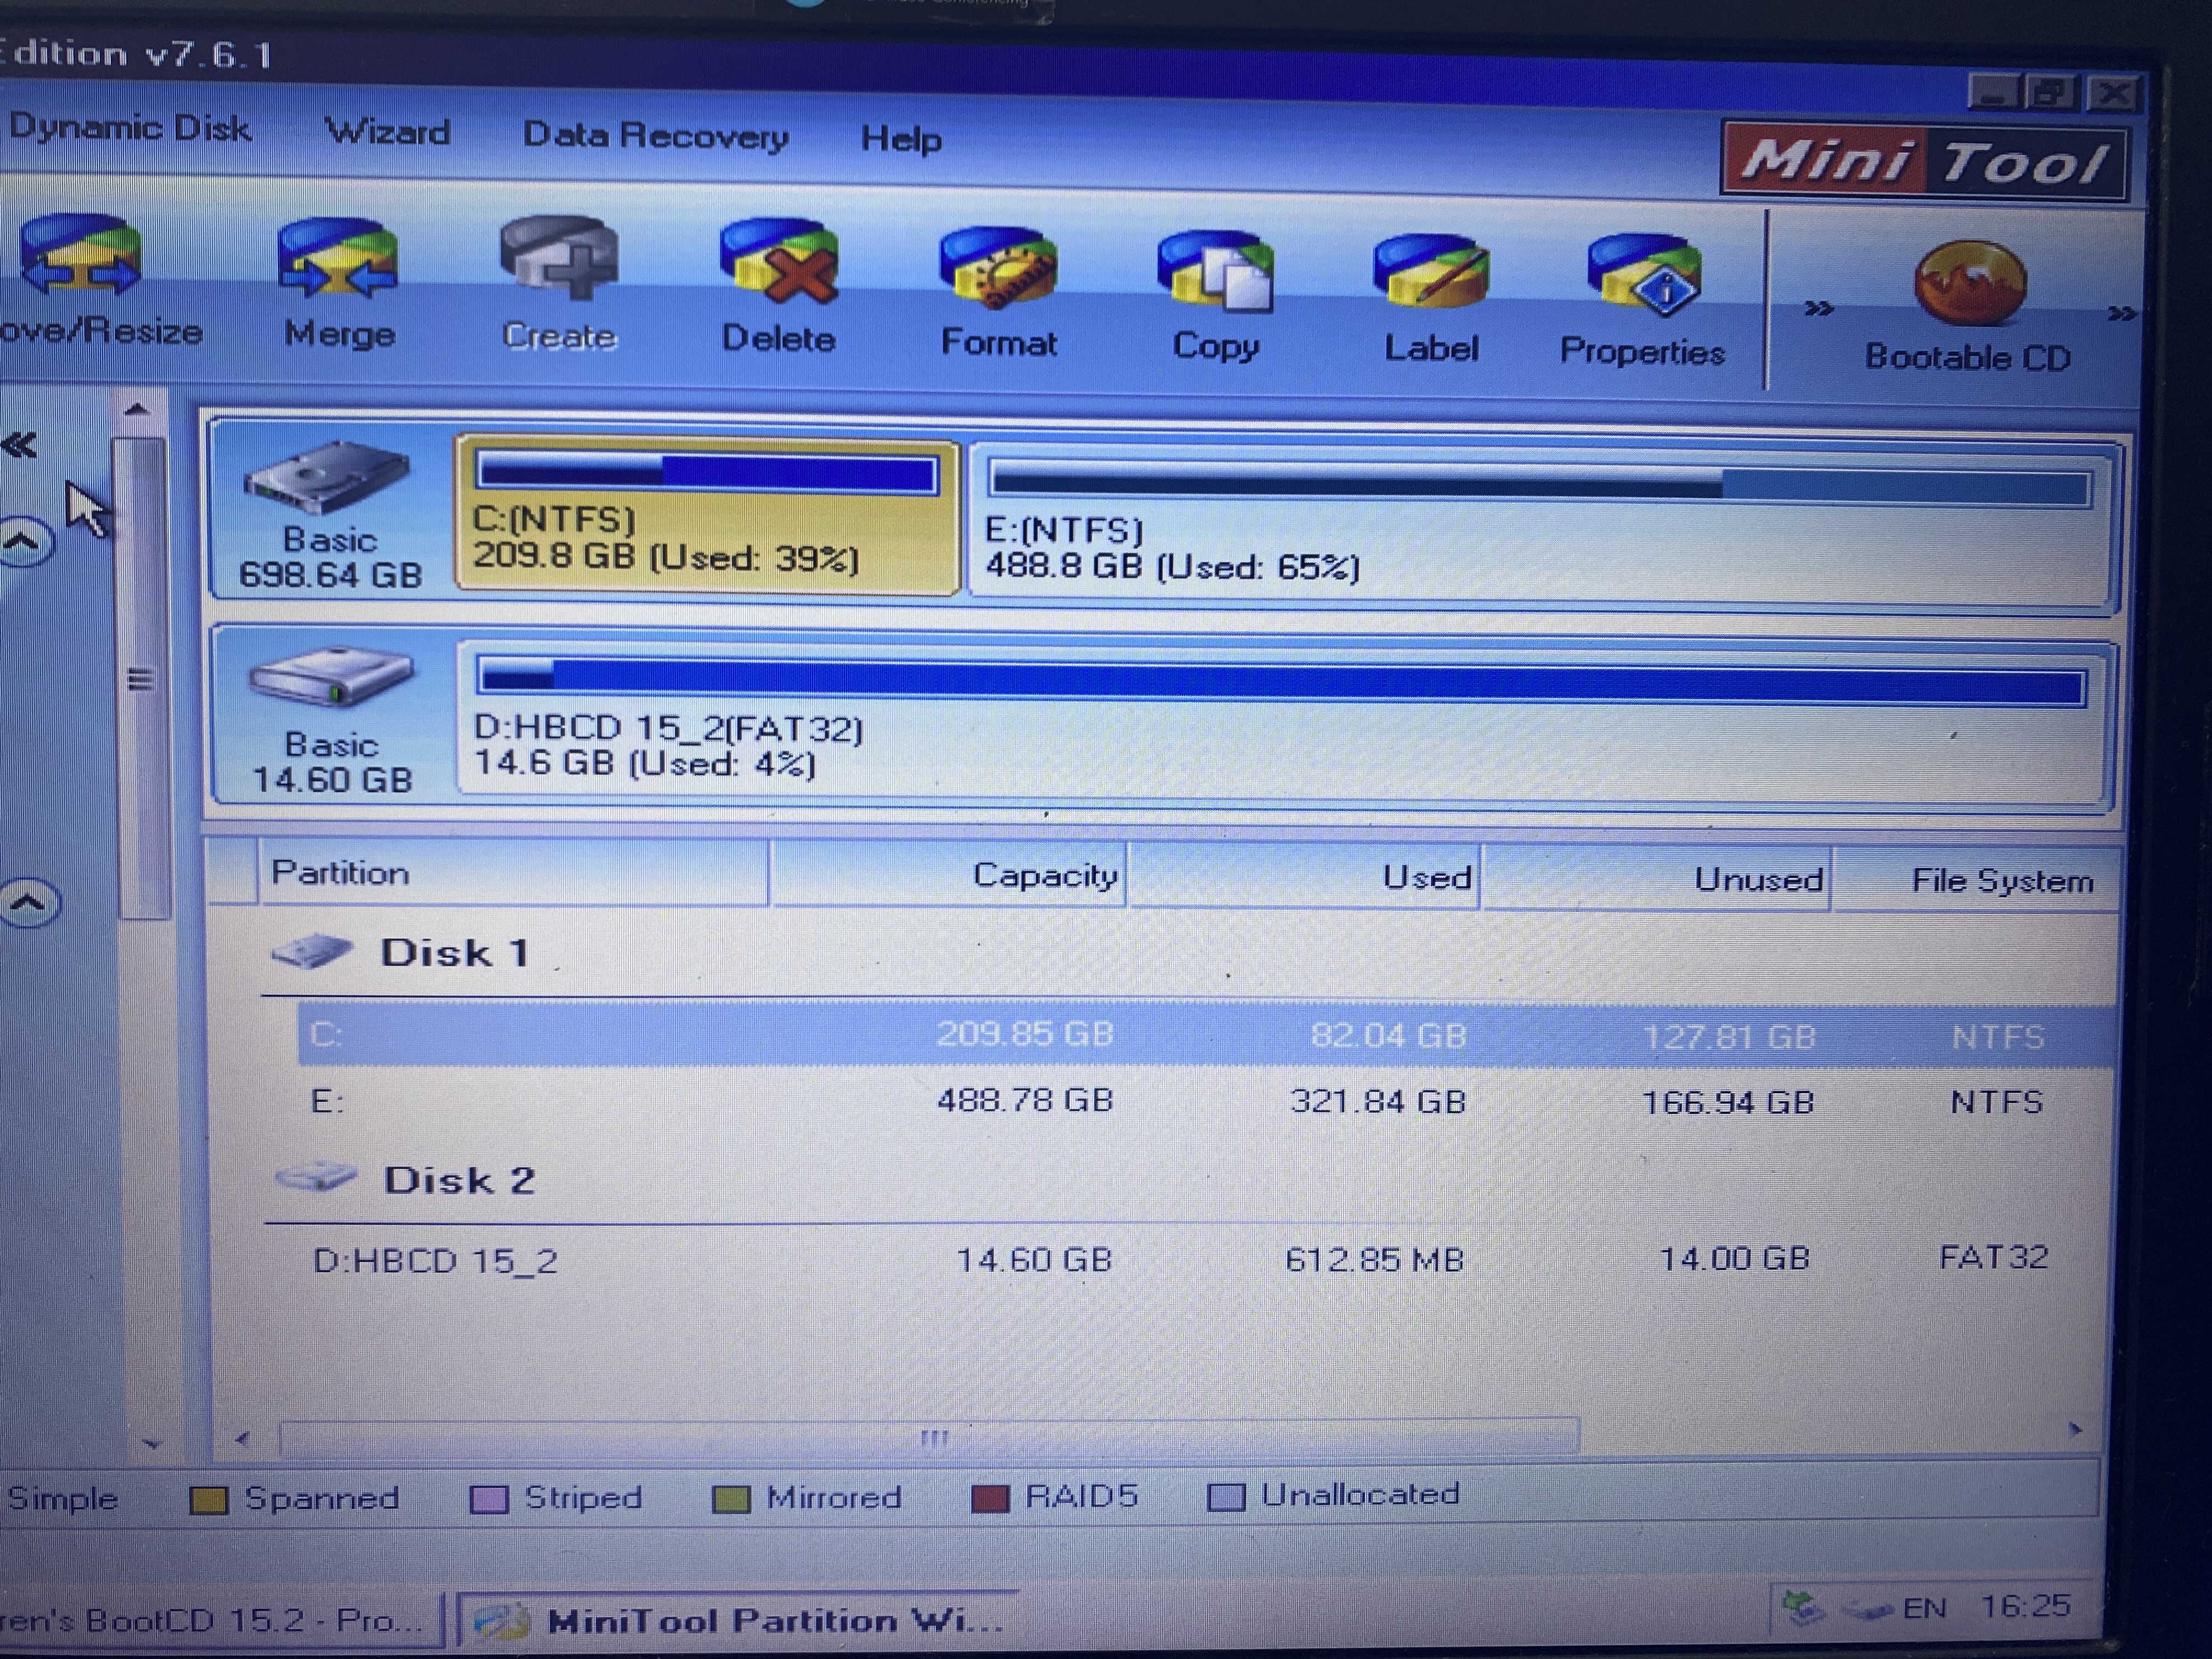Click the sidebar scroll-down arrow

151,1443
